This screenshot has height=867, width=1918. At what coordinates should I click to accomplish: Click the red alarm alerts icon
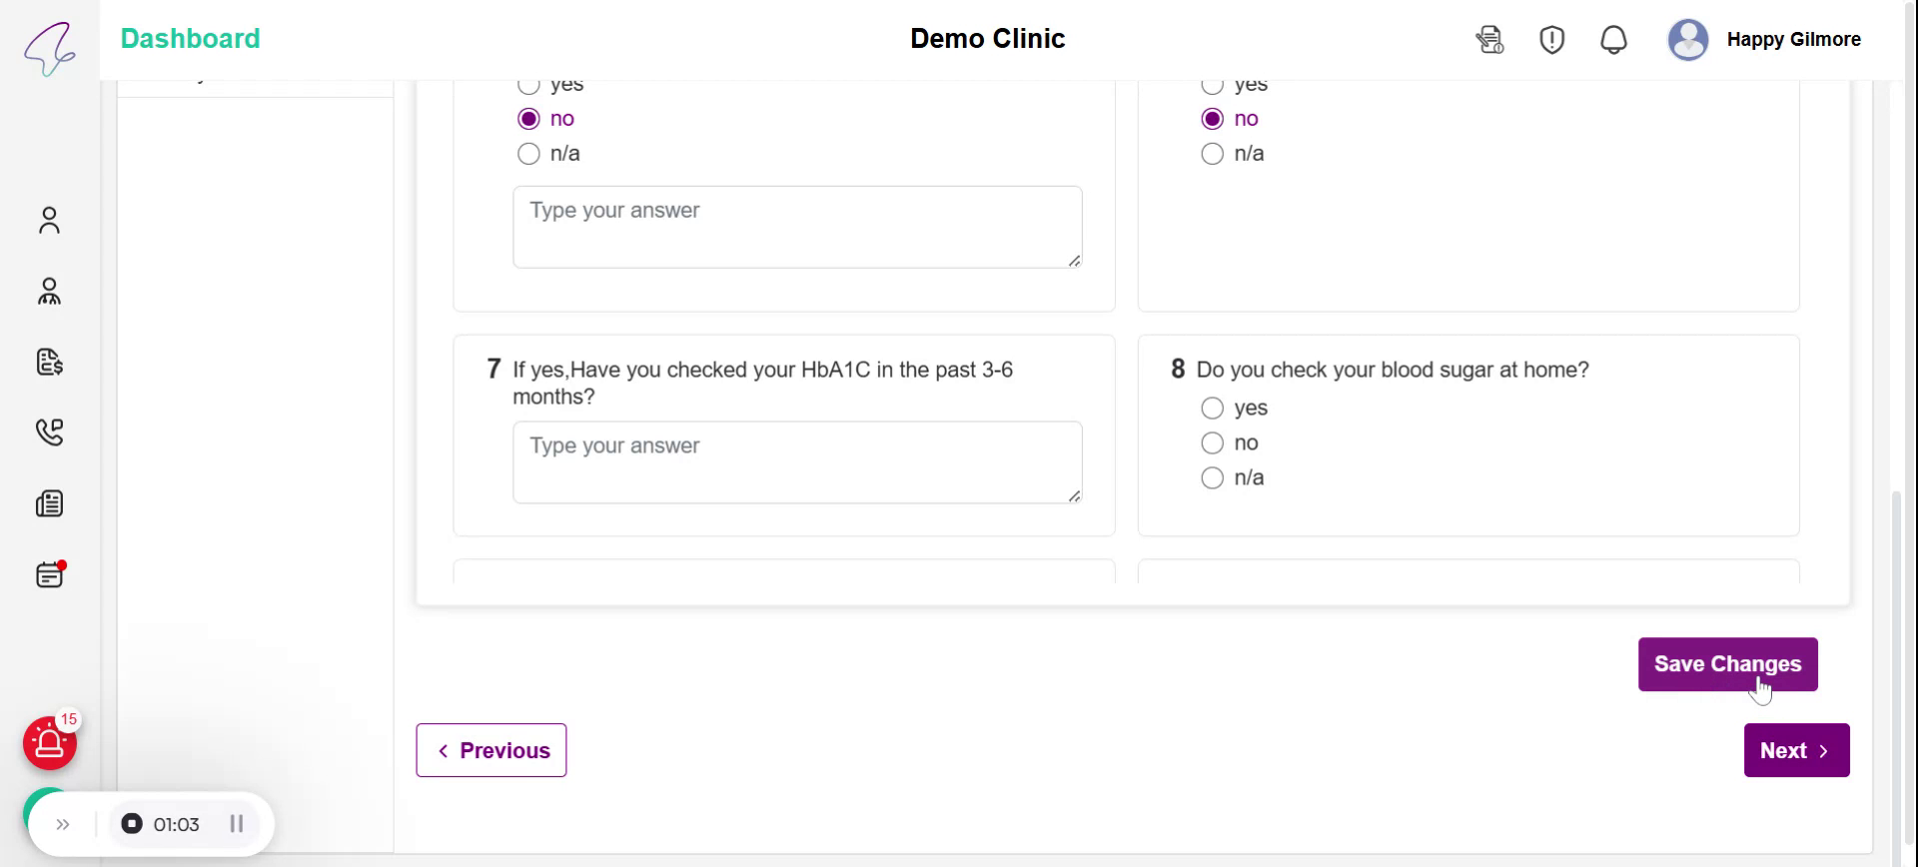click(49, 743)
